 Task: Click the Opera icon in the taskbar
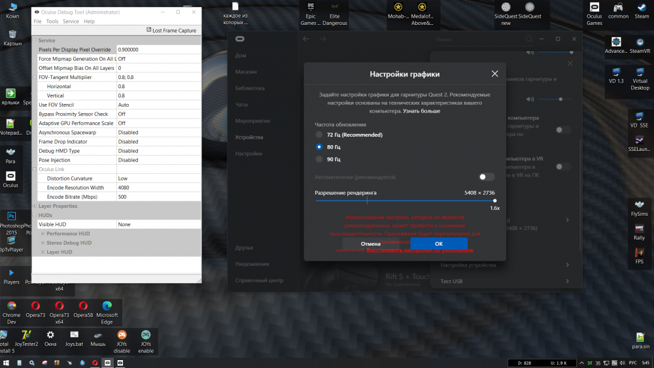click(95, 363)
